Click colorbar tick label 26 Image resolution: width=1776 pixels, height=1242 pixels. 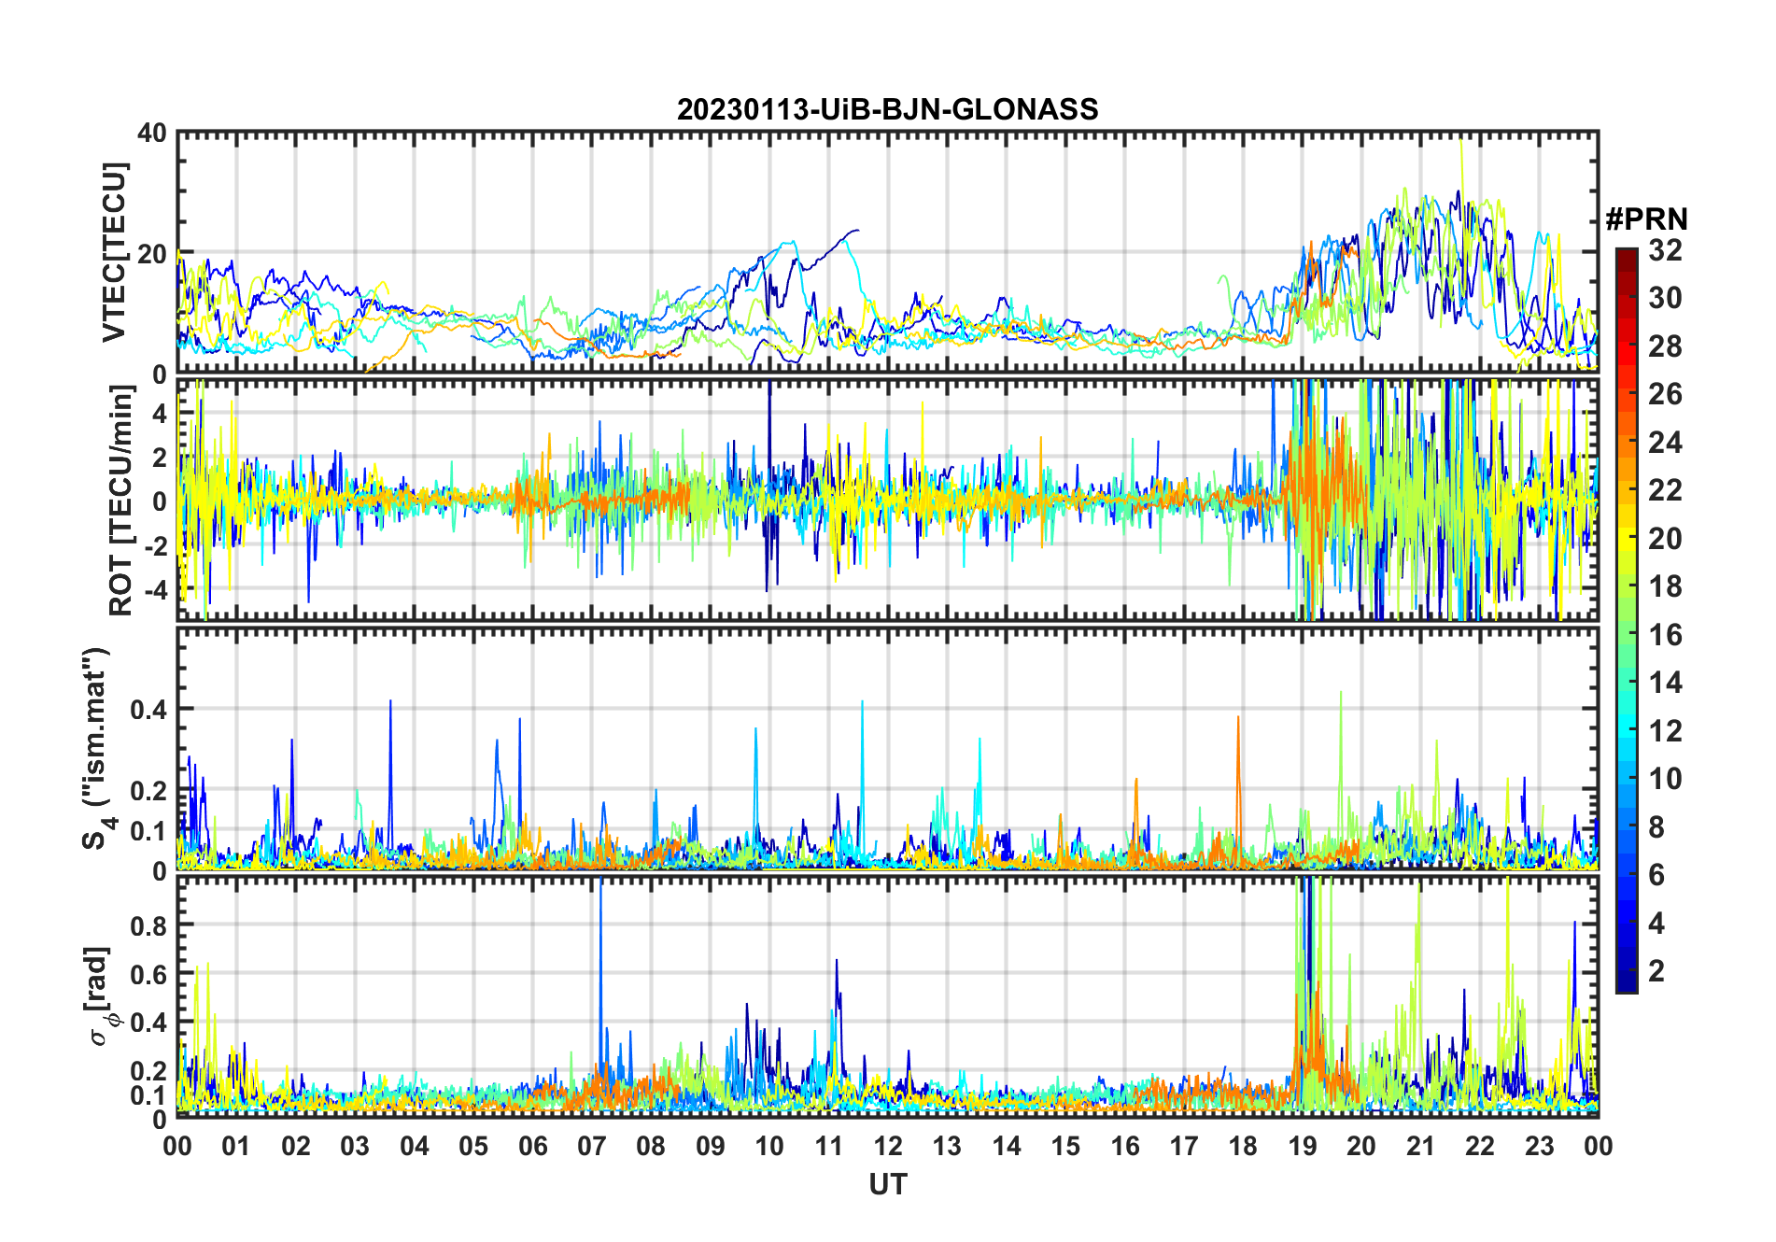coord(1665,394)
